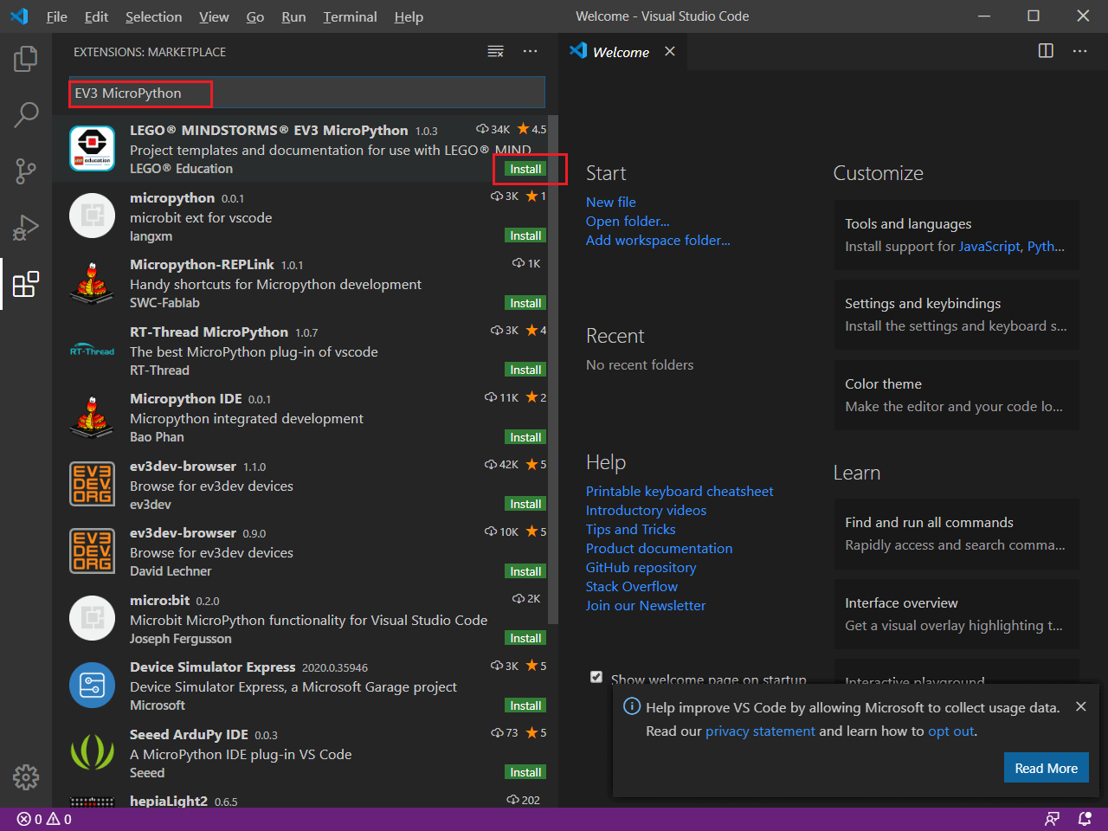Dismiss the usage data notification
The image size is (1108, 831).
(x=1080, y=707)
